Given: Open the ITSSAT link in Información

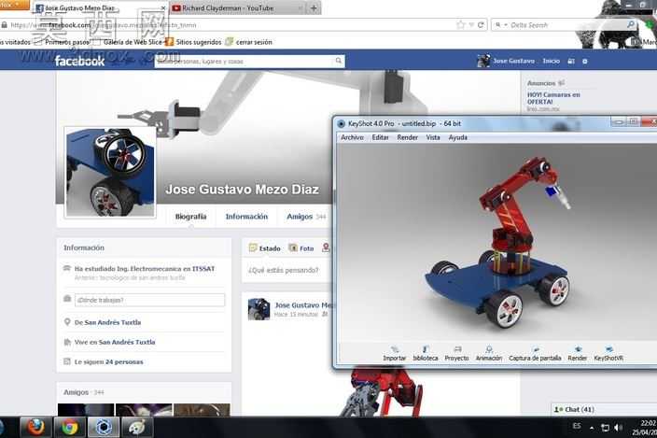Looking at the screenshot, I should pos(203,269).
